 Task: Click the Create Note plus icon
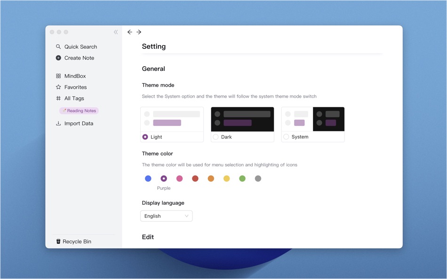coord(58,58)
